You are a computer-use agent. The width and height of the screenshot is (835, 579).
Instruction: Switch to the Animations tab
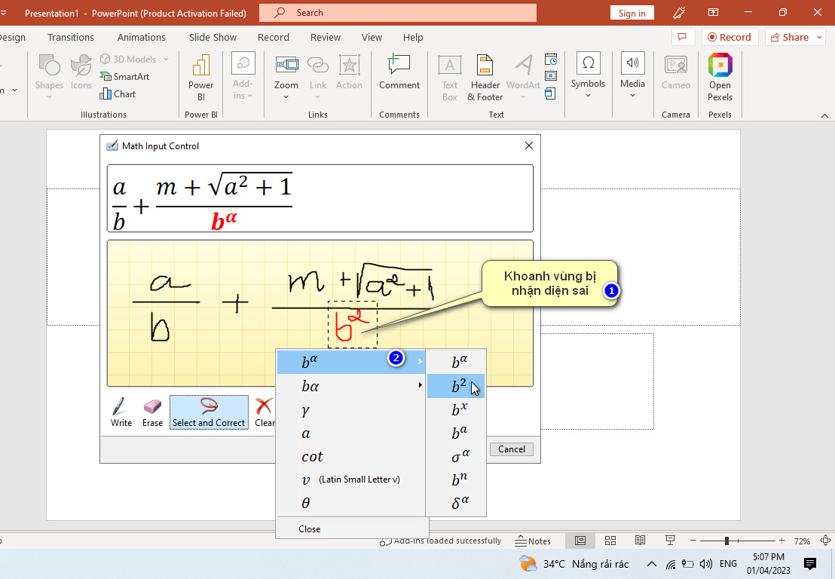[141, 37]
